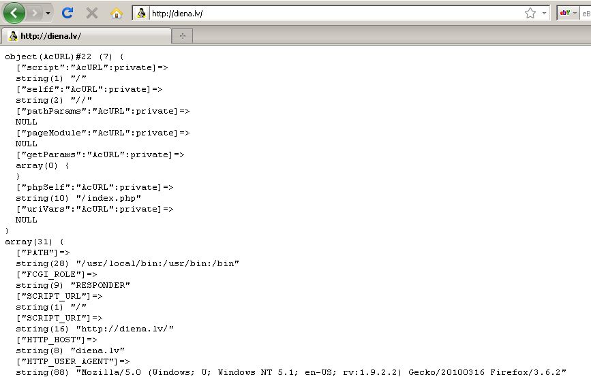Viewport: 591px width, 377px height.
Task: Reload the page with the blue Reload icon
Action: 67,13
